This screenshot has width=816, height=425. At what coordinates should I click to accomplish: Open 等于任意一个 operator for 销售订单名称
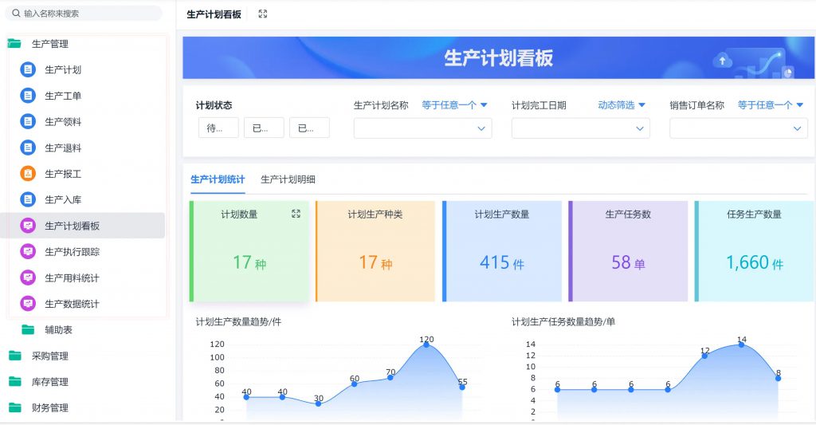(771, 105)
